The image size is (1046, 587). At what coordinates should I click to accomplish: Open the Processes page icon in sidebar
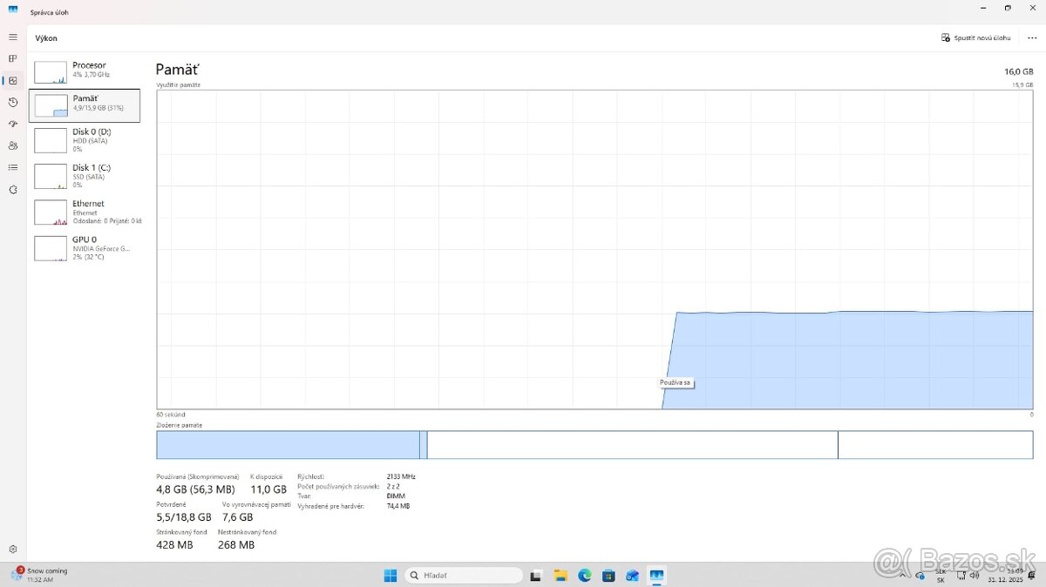12,59
